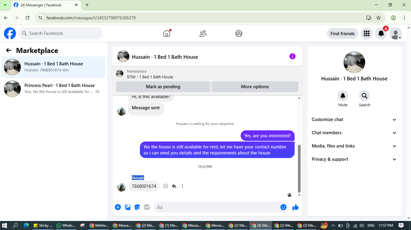Click large listing photo in right panel
Screen dimensions: 411x230
coord(354,62)
